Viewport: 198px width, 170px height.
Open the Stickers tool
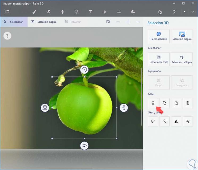(77, 12)
